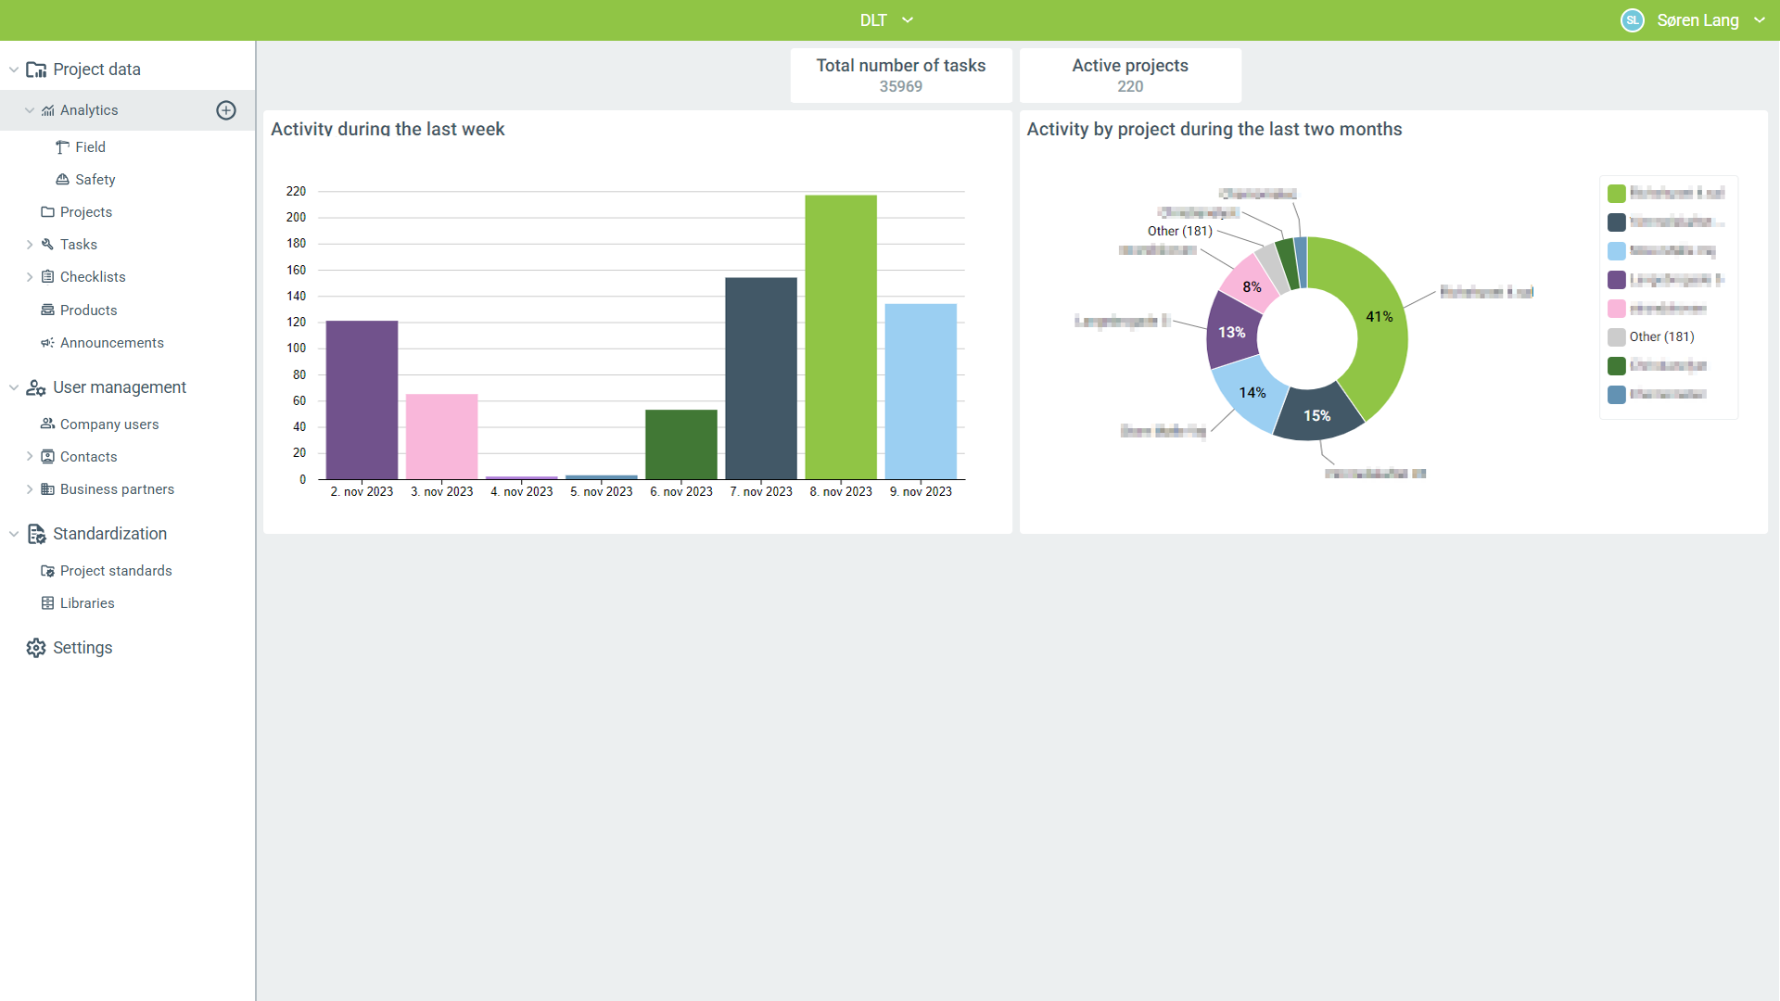Click the Safety helmet icon
Screen dimensions: 1780x1001
[62, 180]
